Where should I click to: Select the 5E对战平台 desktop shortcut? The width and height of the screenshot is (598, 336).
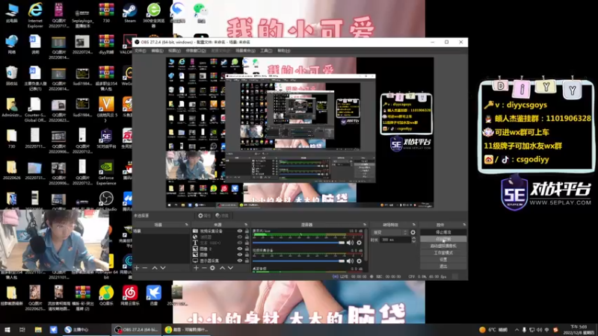(x=106, y=139)
